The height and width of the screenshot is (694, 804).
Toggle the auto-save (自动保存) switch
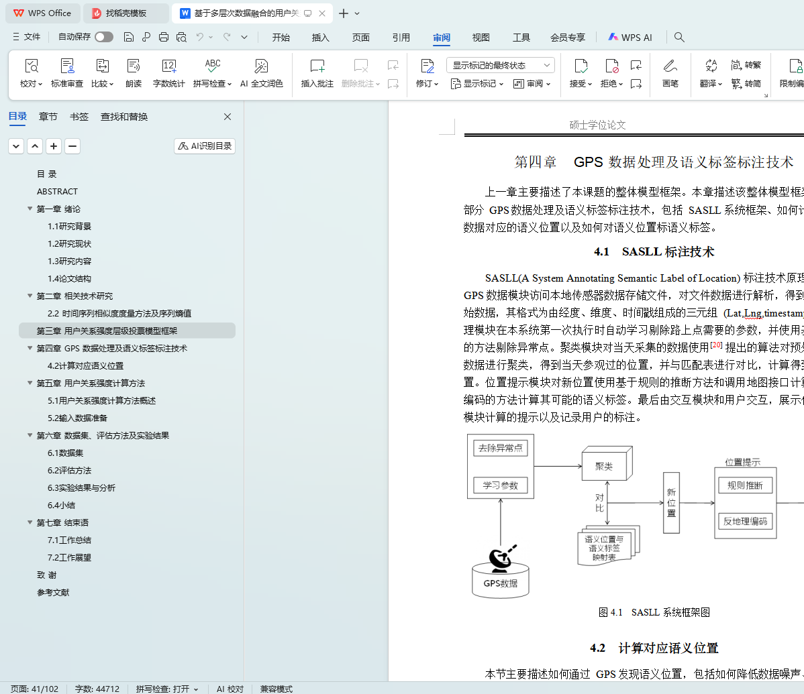(x=104, y=37)
